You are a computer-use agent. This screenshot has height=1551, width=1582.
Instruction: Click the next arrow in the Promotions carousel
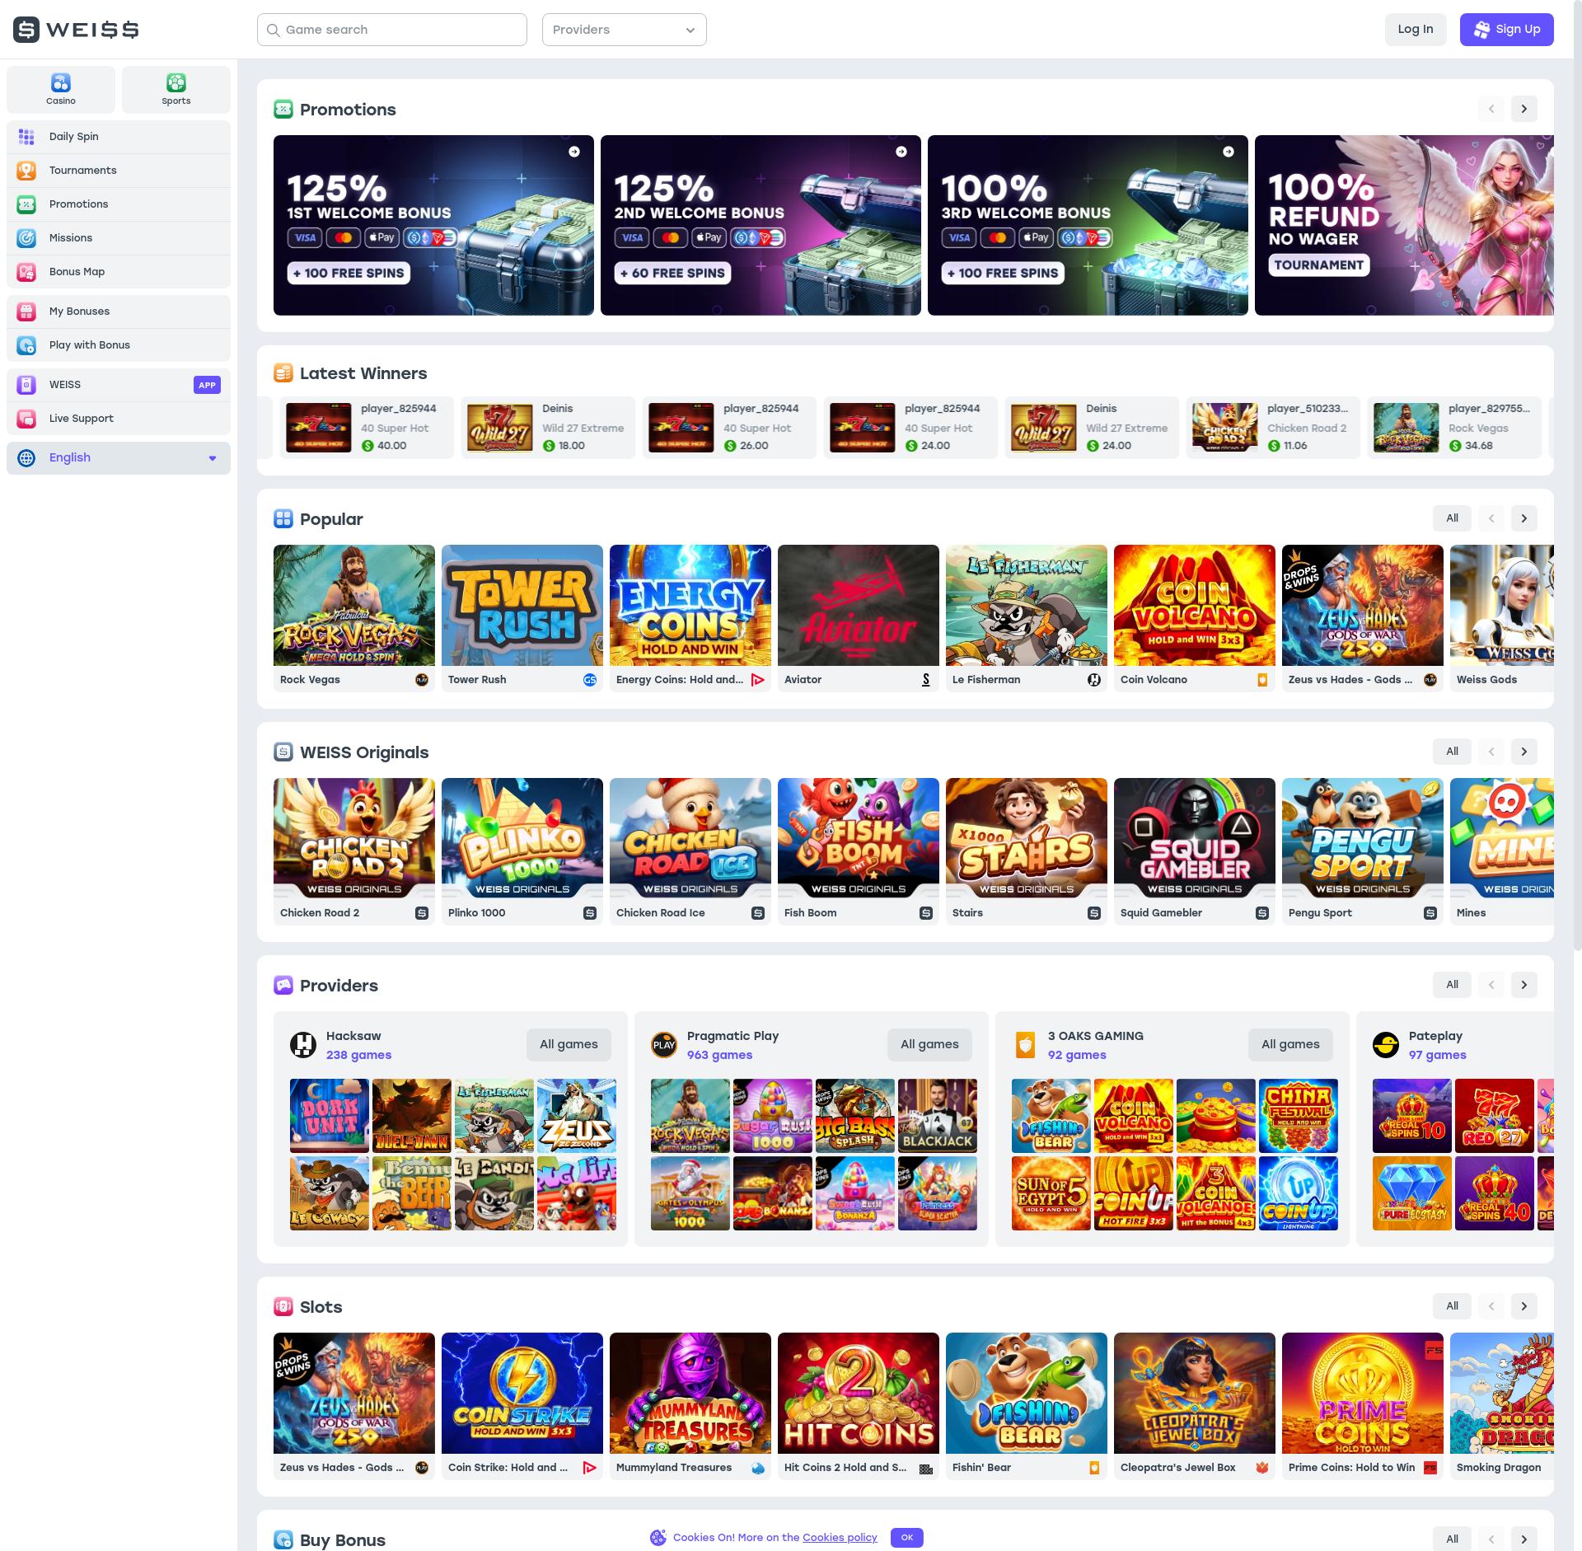click(x=1523, y=108)
